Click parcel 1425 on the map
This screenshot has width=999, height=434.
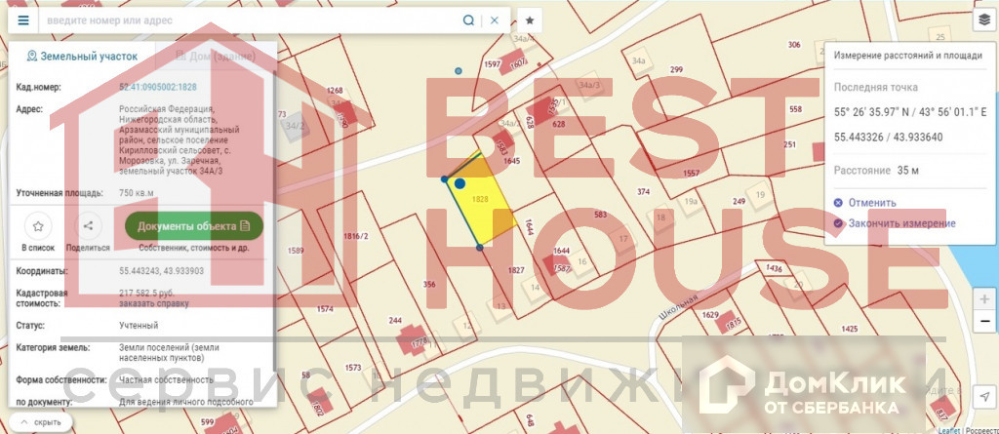point(850,330)
